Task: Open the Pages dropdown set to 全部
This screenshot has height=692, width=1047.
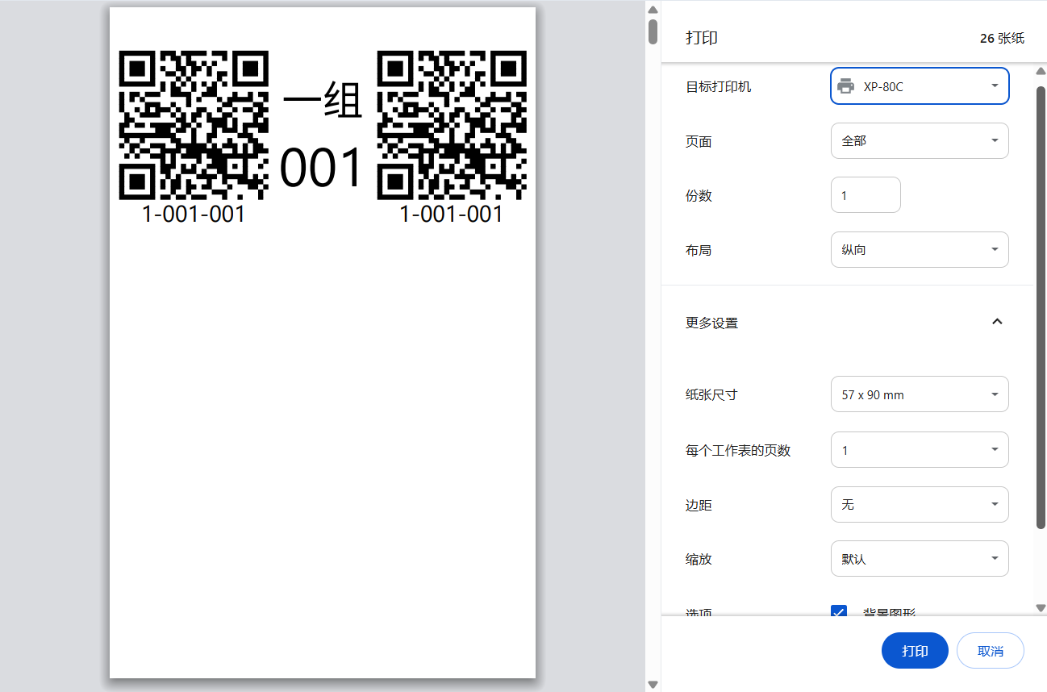Action: click(920, 140)
